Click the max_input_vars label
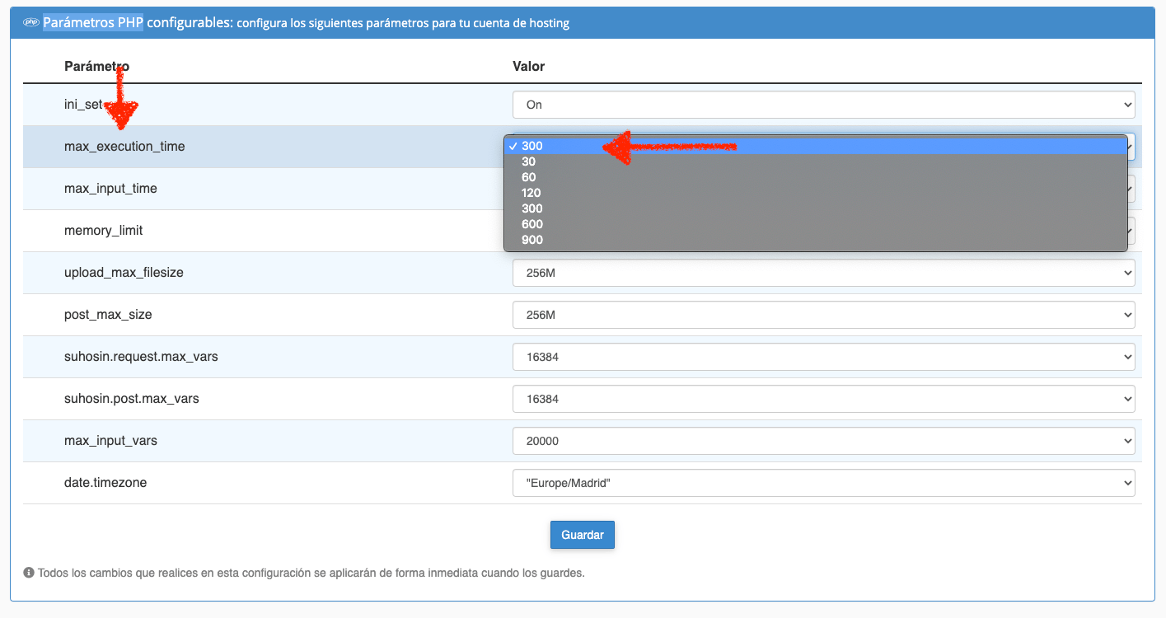The width and height of the screenshot is (1166, 618). (110, 441)
